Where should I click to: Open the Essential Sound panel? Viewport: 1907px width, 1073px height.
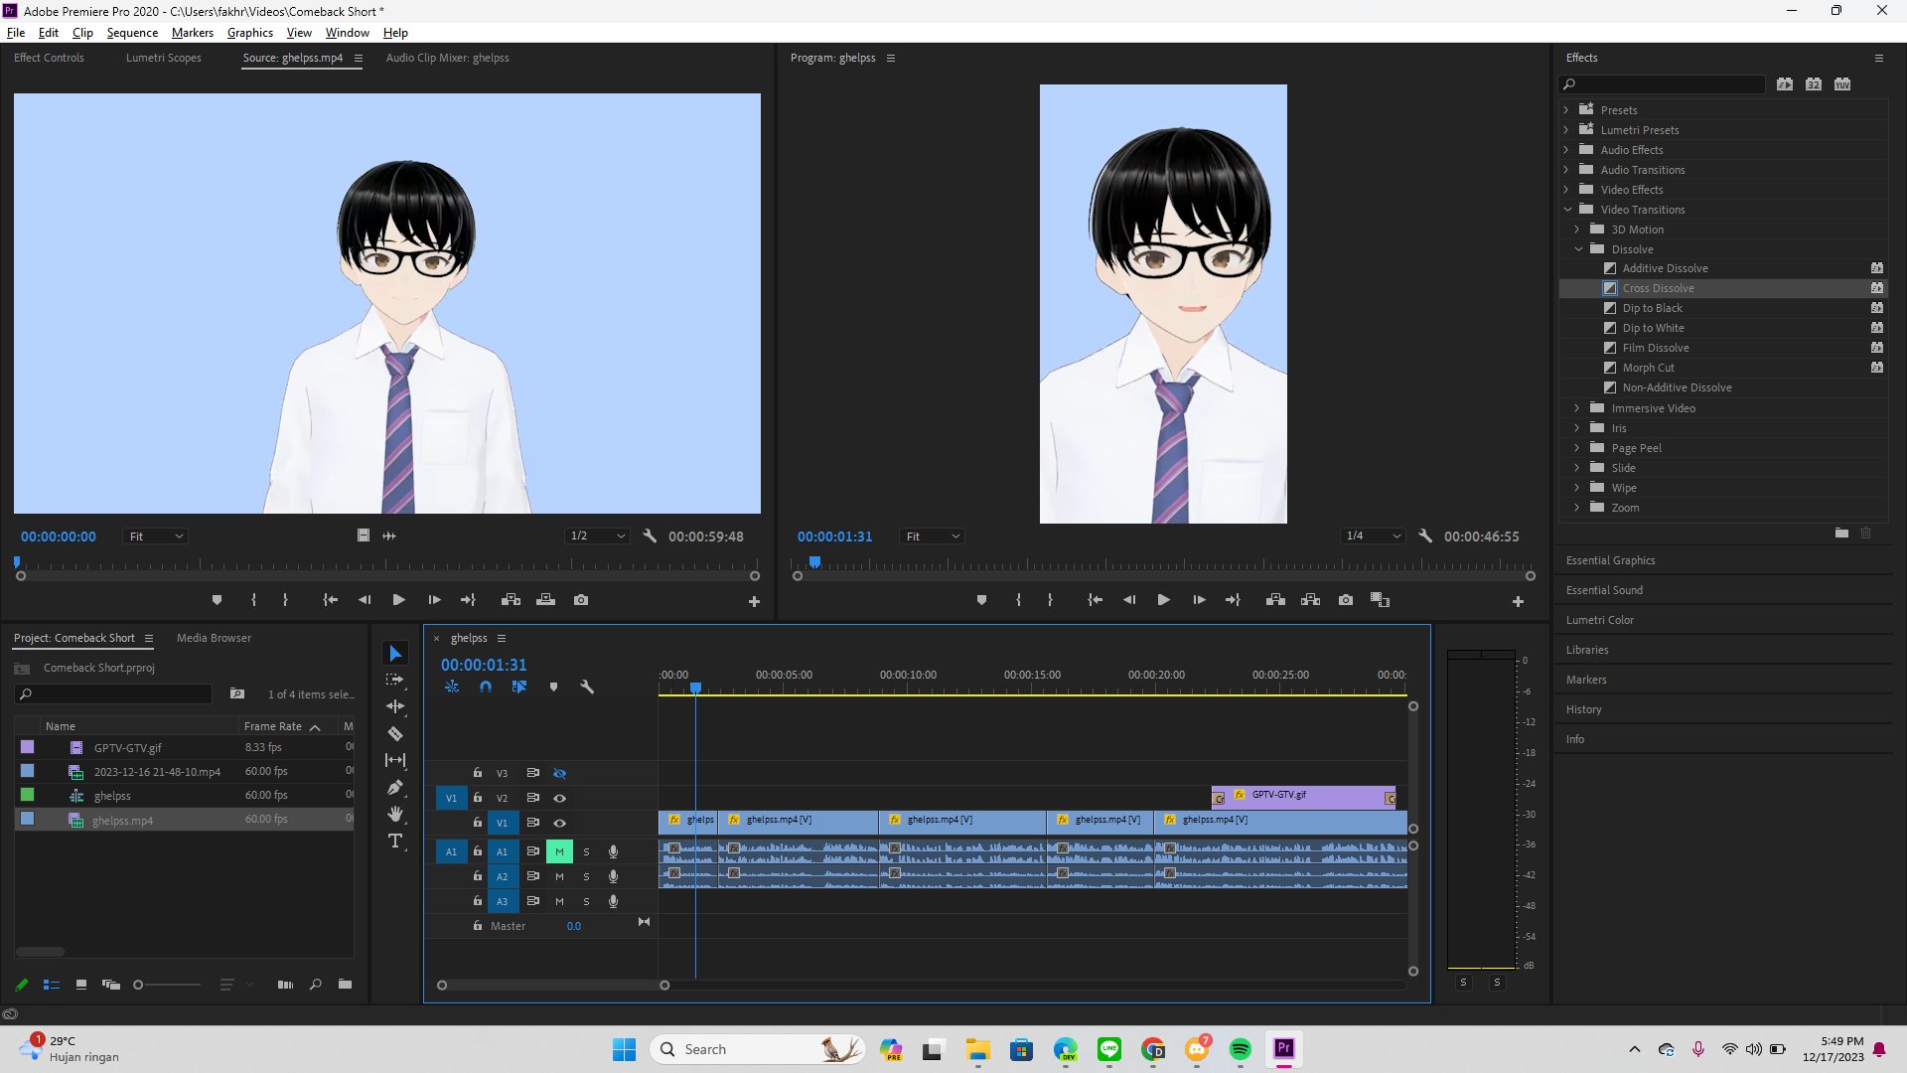tap(1604, 590)
